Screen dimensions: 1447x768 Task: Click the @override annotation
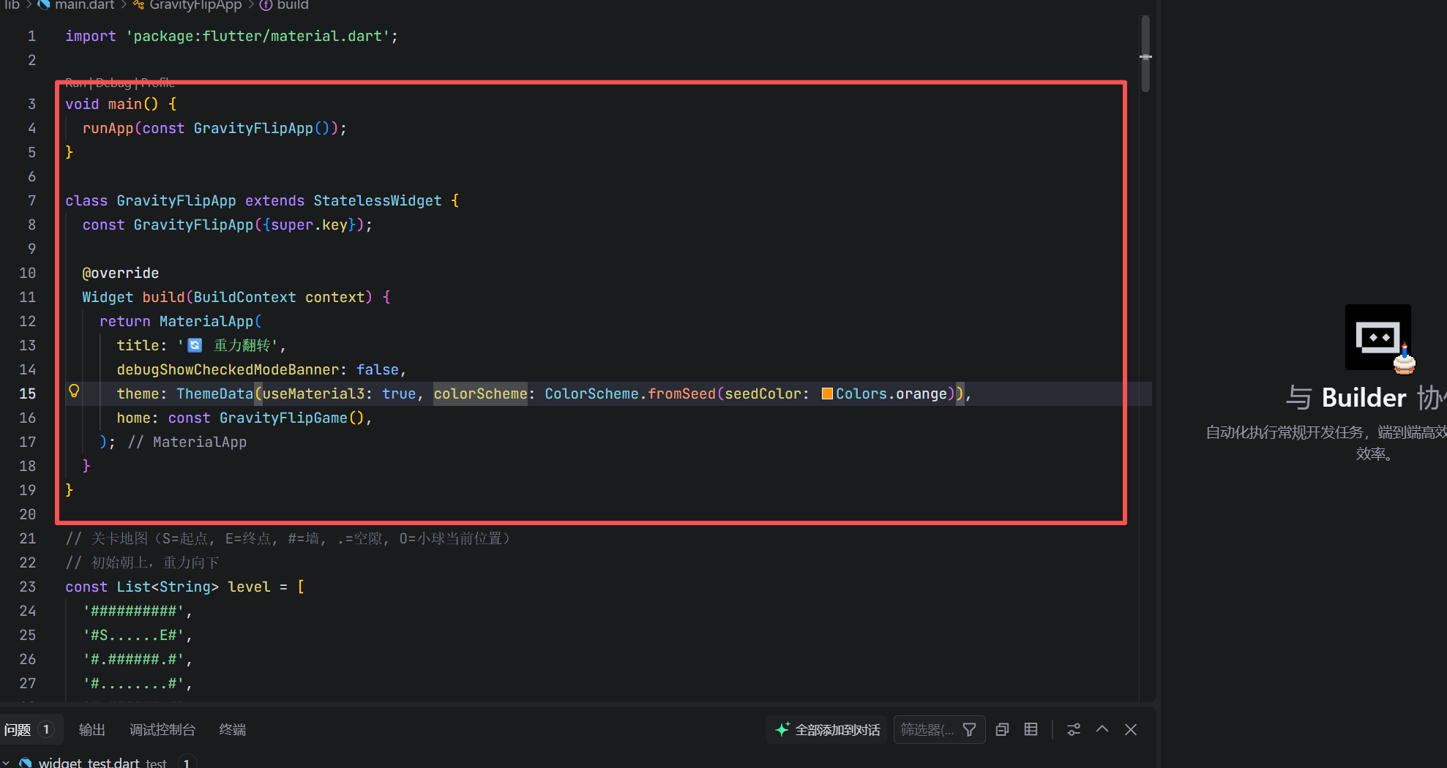pos(121,273)
